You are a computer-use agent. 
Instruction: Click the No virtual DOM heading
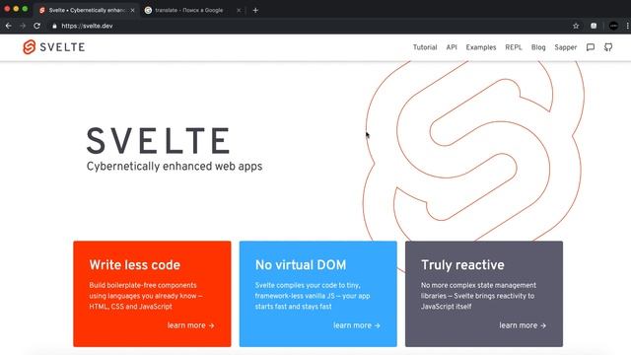(x=301, y=265)
